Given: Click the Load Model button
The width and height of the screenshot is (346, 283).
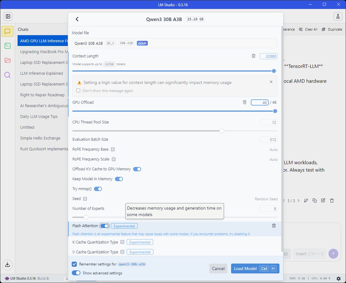Looking at the screenshot, I should 255,268.
